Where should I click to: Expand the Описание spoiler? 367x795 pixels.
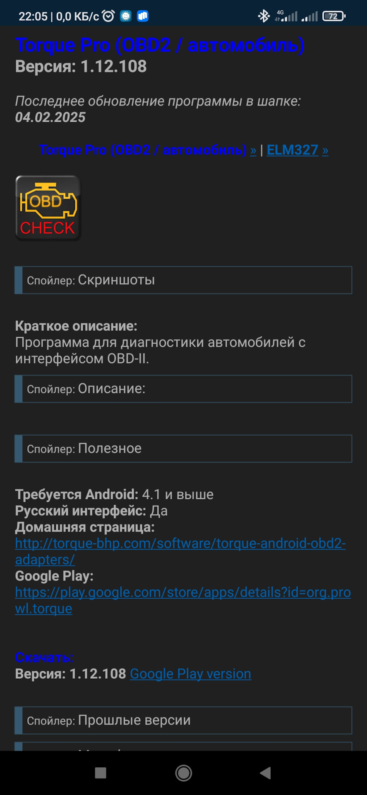pyautogui.click(x=183, y=389)
